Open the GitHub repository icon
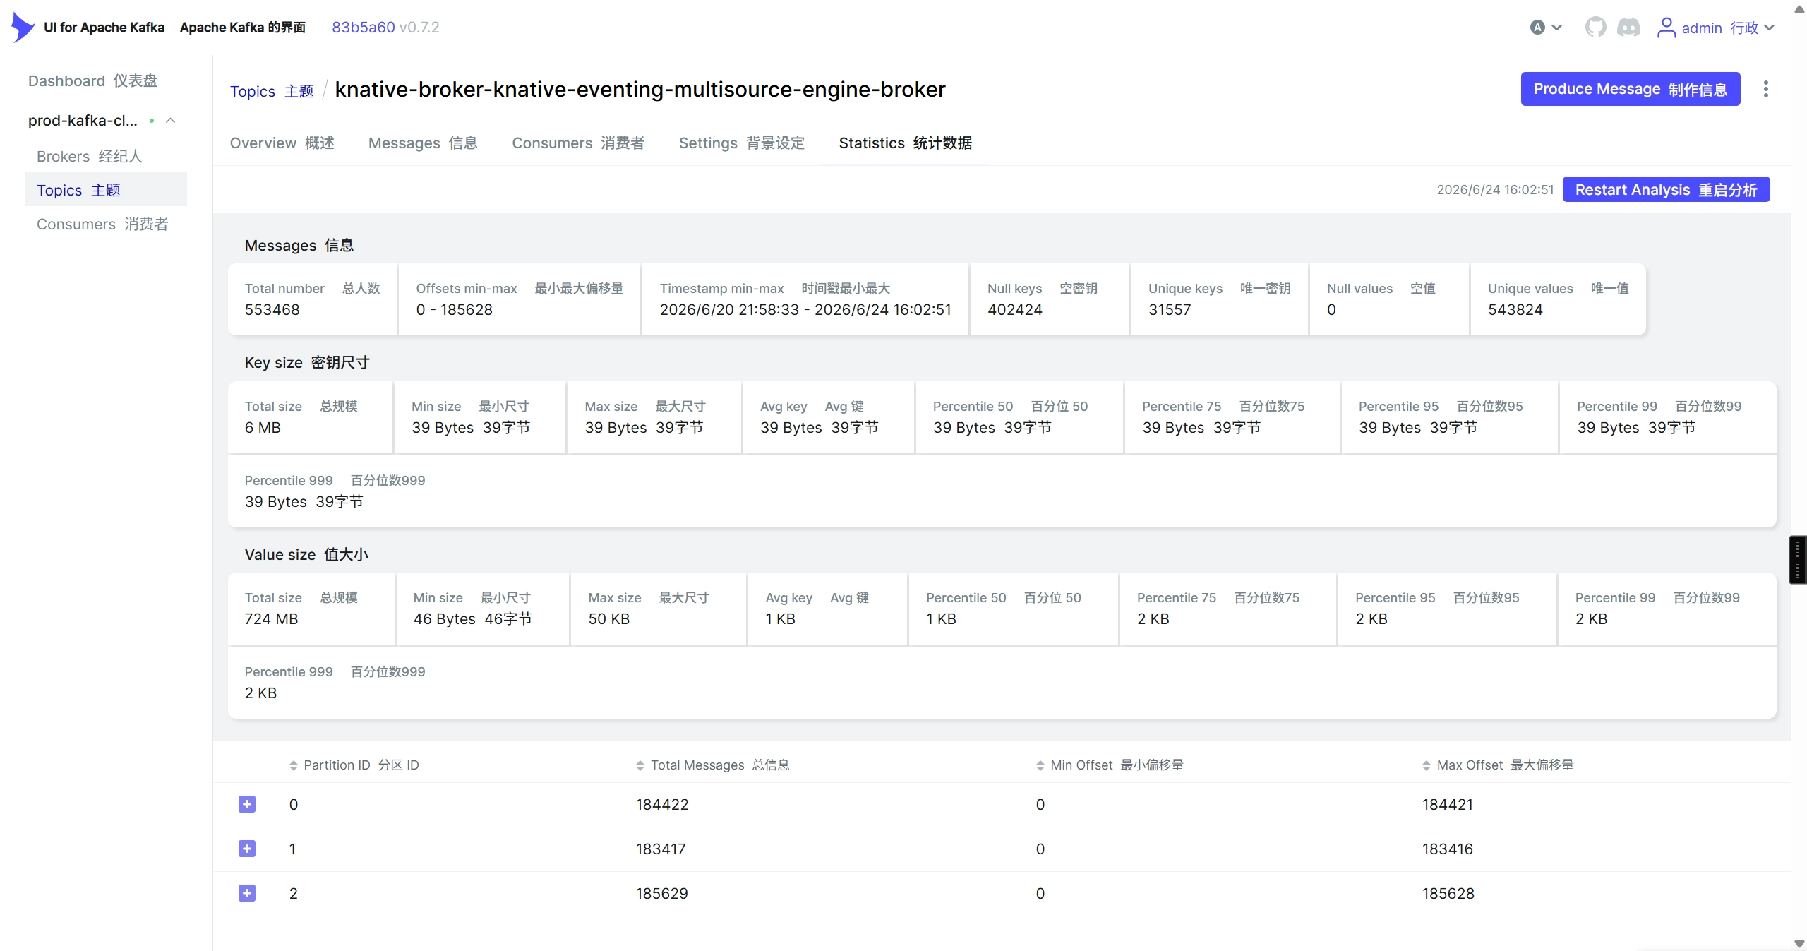This screenshot has width=1807, height=951. click(x=1595, y=28)
